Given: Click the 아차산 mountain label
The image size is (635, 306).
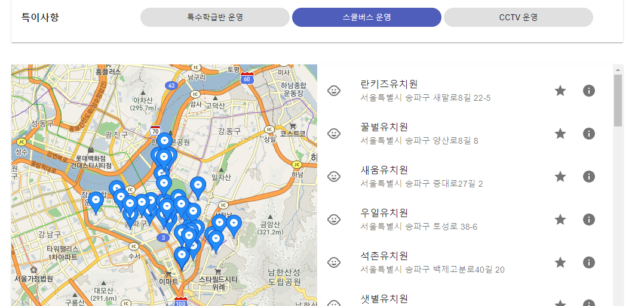Looking at the screenshot, I should pyautogui.click(x=143, y=104).
